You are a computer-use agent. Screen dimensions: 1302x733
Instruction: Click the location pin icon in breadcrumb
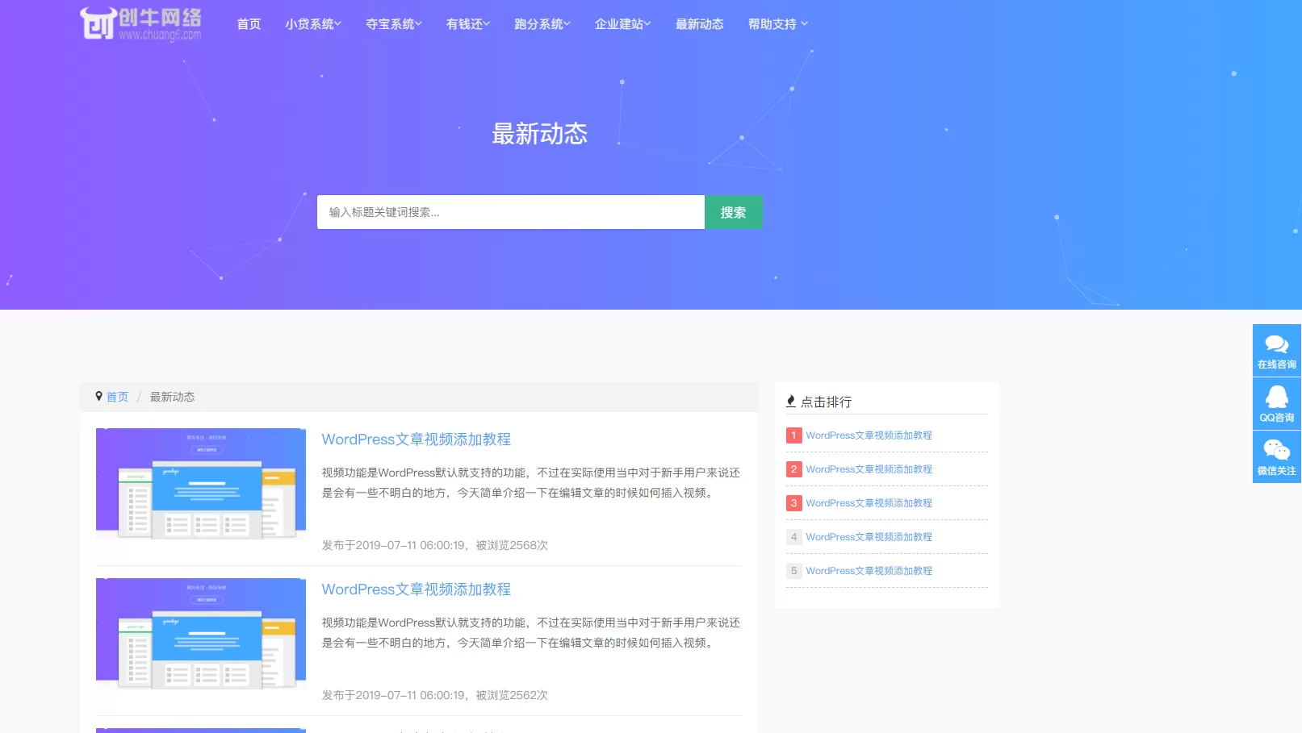point(99,397)
